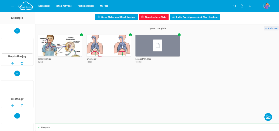The image size is (279, 131).
Task: Go to Voting Activities
Action: click(x=63, y=6)
